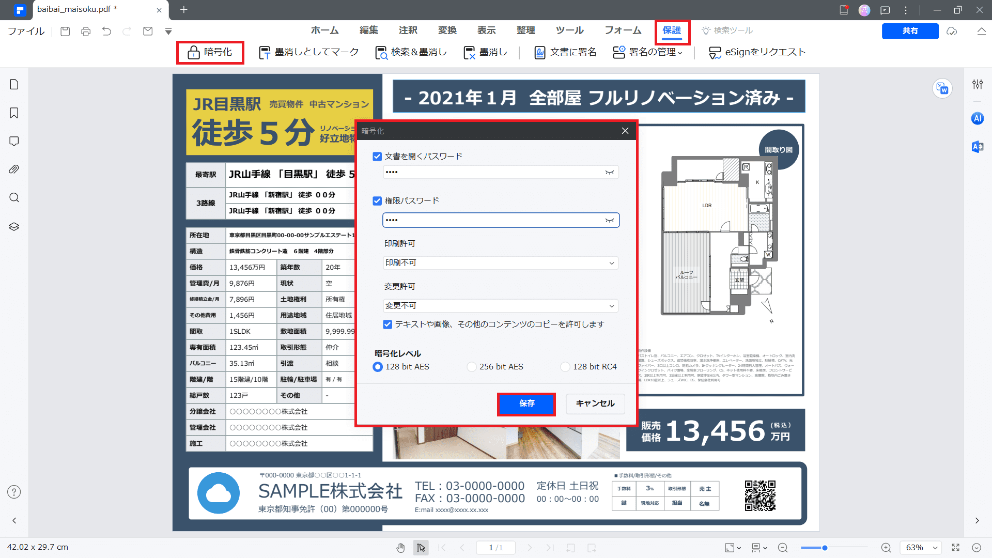Collapse left panel with bottom chevron

14,520
